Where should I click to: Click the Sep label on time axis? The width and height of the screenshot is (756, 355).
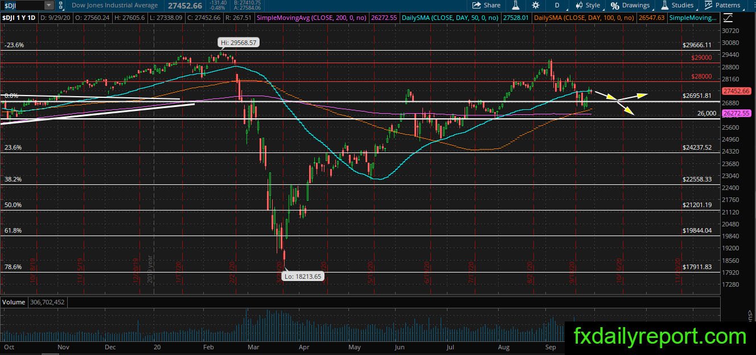pos(550,346)
